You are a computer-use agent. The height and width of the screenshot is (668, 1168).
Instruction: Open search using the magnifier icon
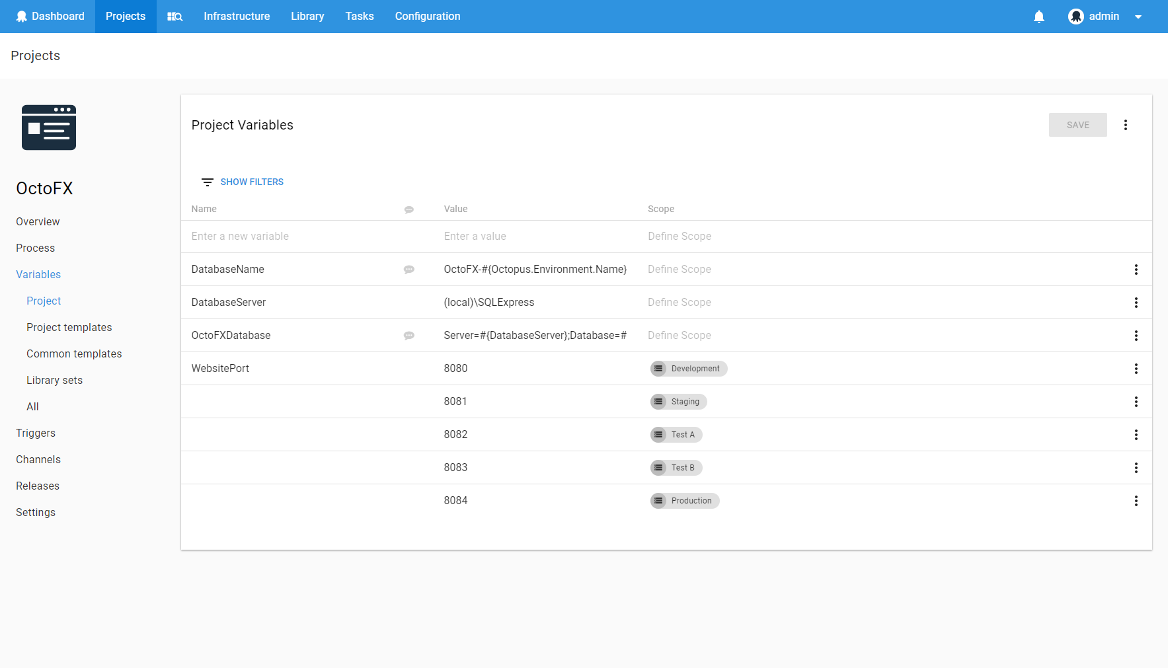click(x=174, y=16)
